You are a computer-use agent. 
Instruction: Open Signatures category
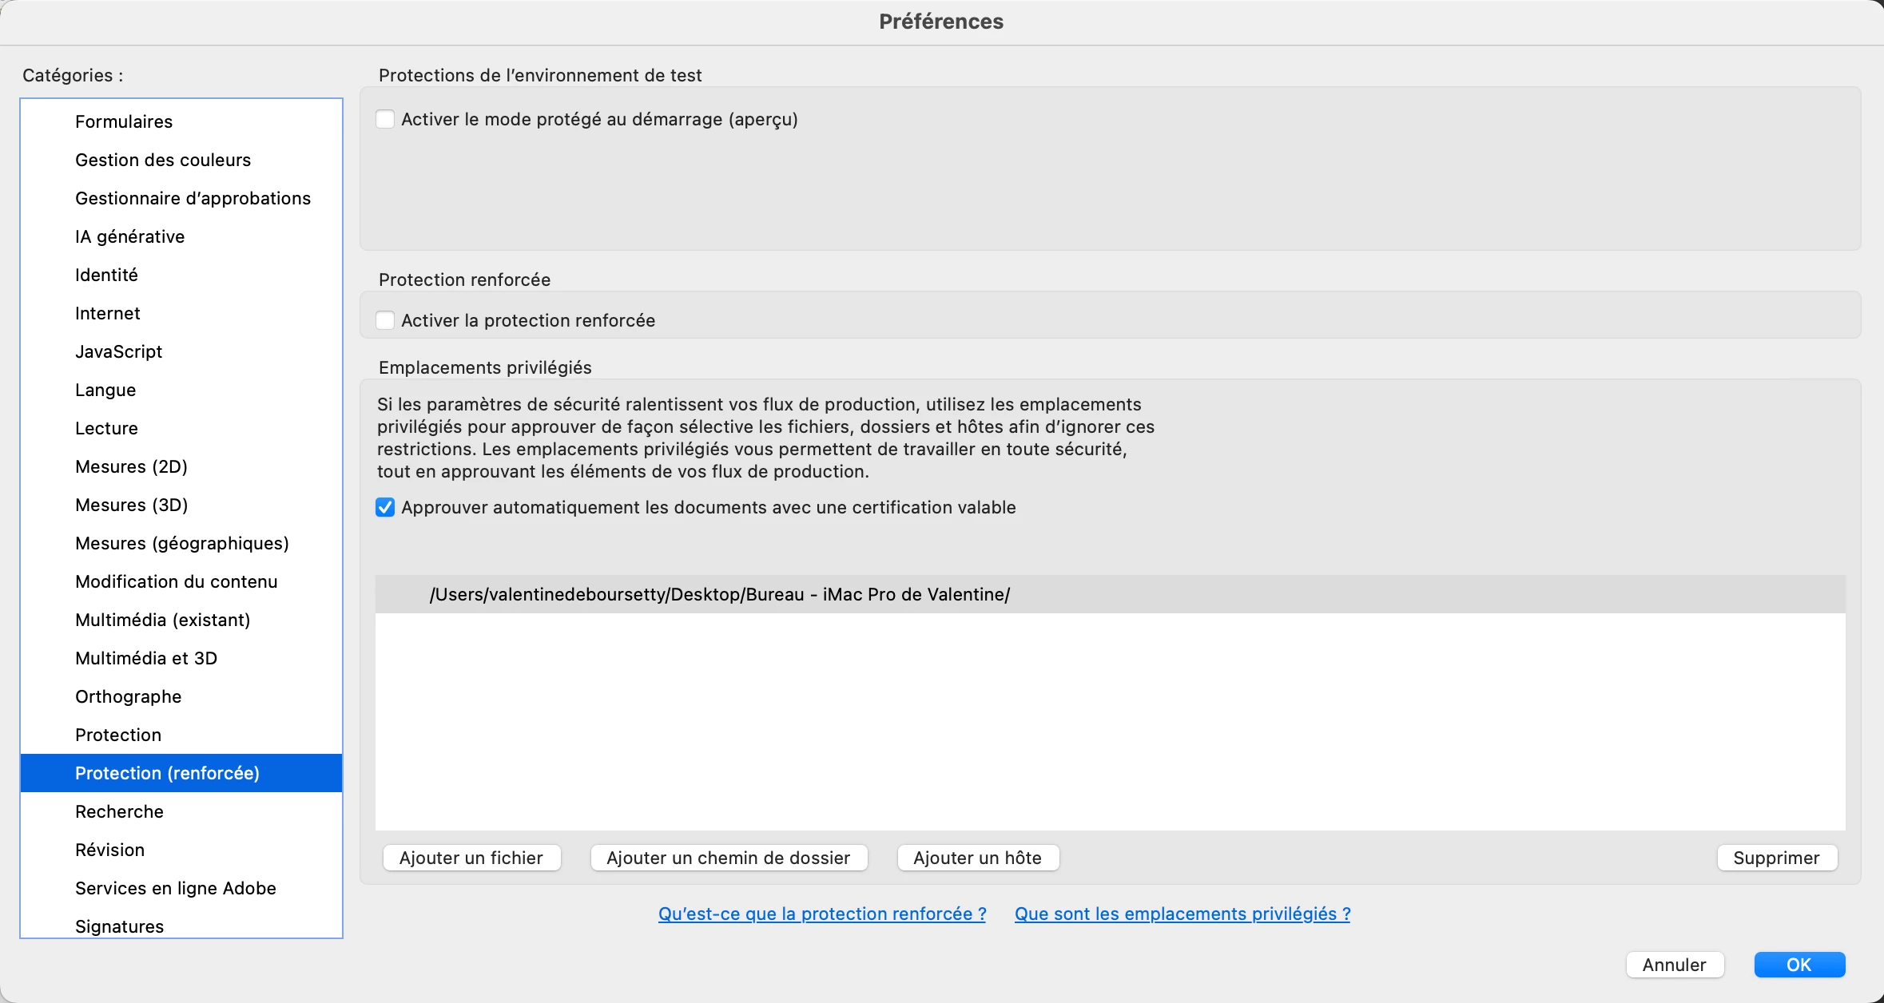pos(119,926)
